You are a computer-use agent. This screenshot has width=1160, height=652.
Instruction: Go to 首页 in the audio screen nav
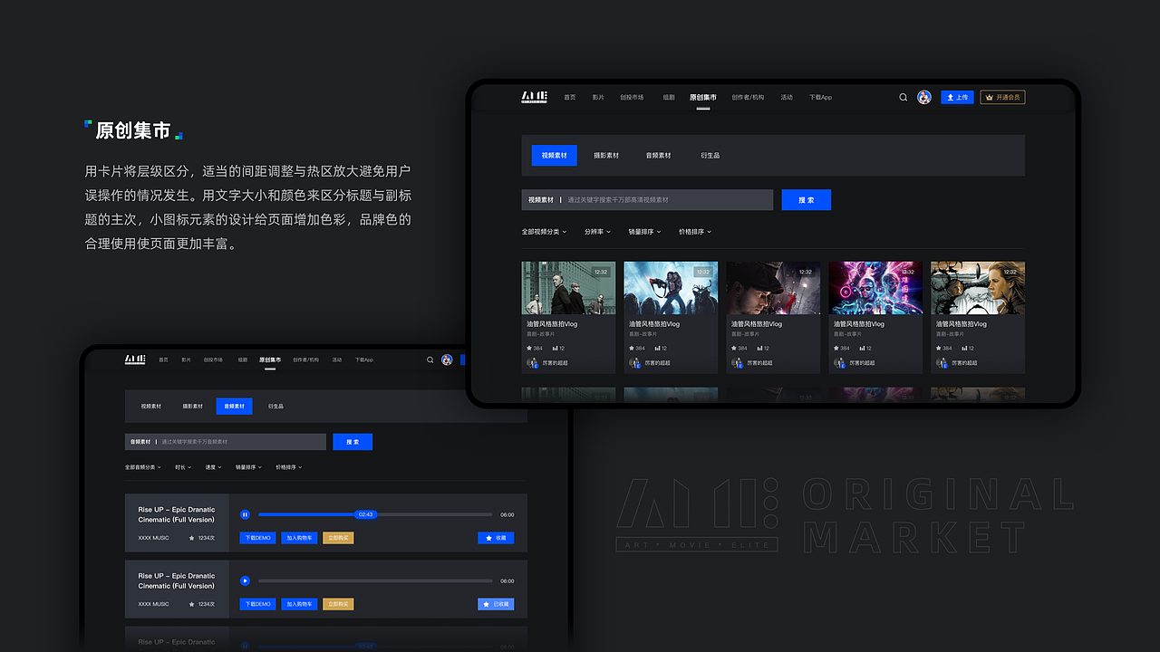[x=163, y=360]
